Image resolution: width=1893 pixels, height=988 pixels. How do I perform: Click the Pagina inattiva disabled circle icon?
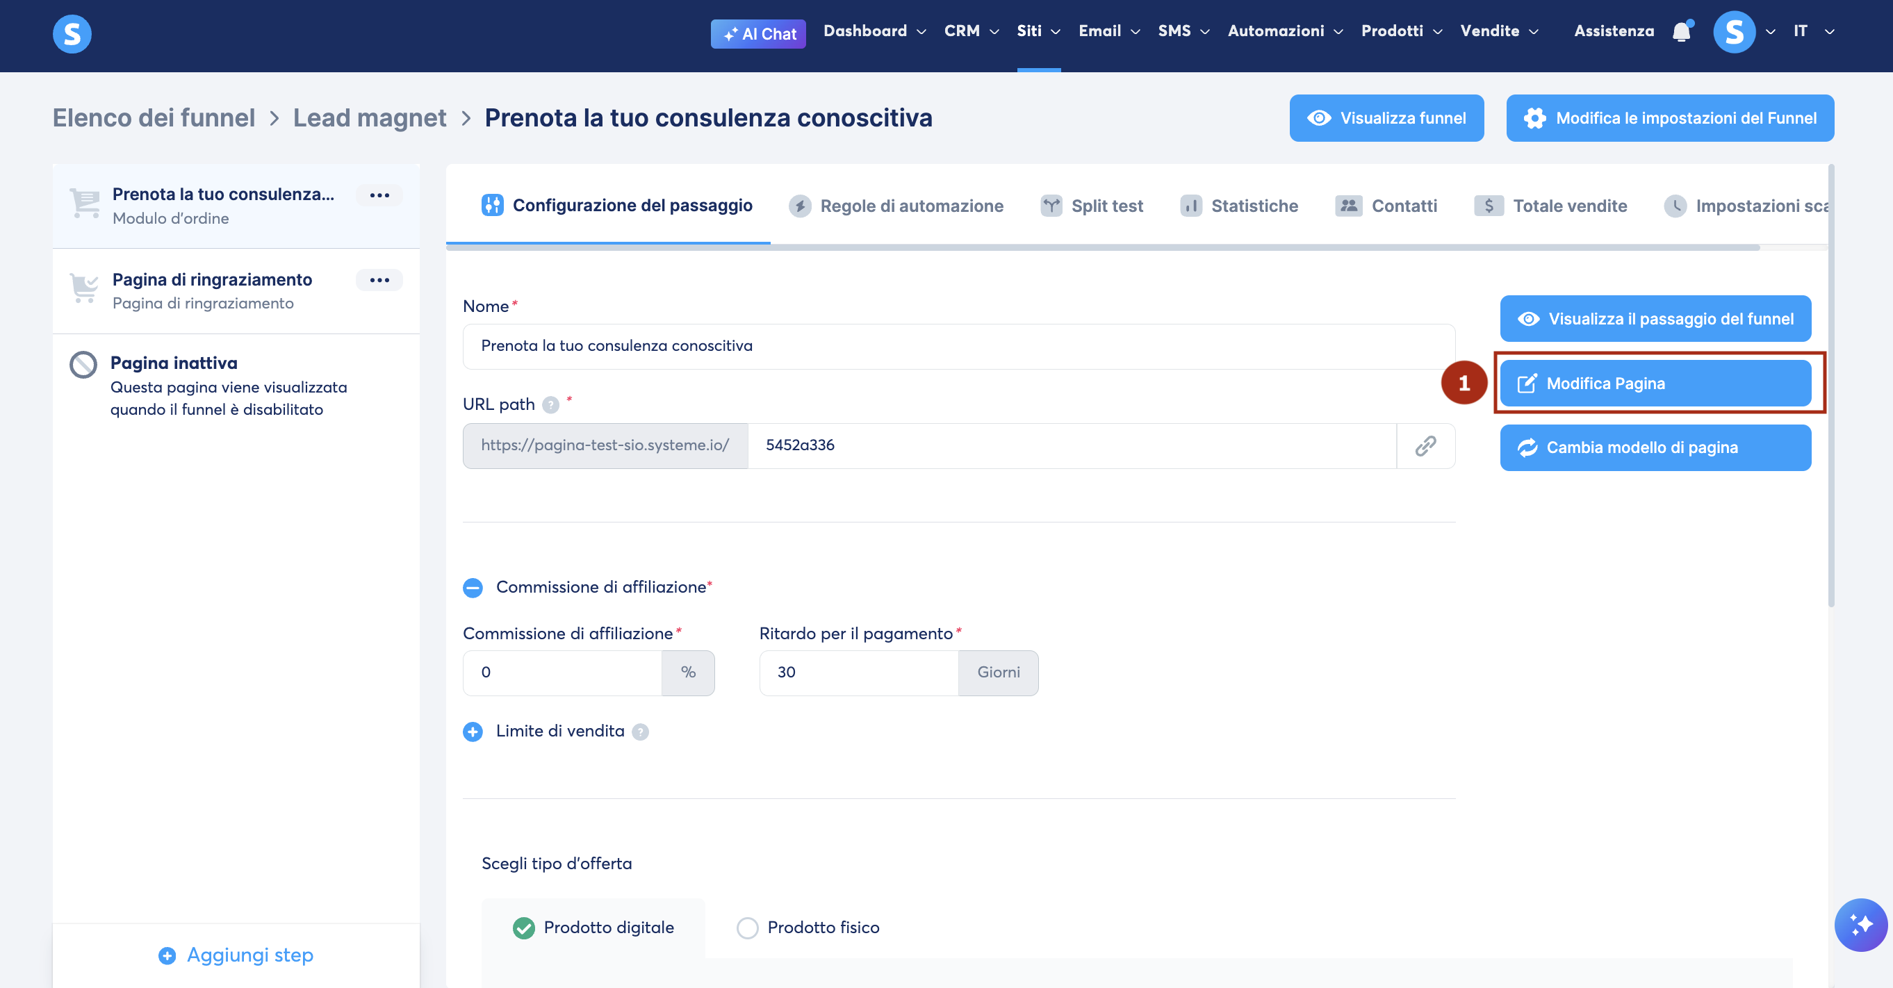pos(83,364)
